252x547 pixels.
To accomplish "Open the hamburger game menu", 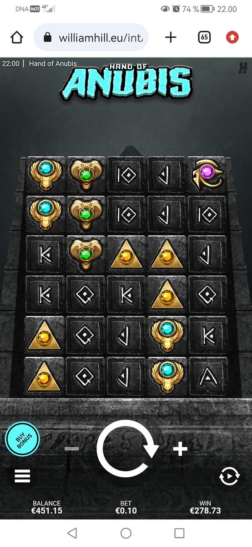I will (22, 476).
